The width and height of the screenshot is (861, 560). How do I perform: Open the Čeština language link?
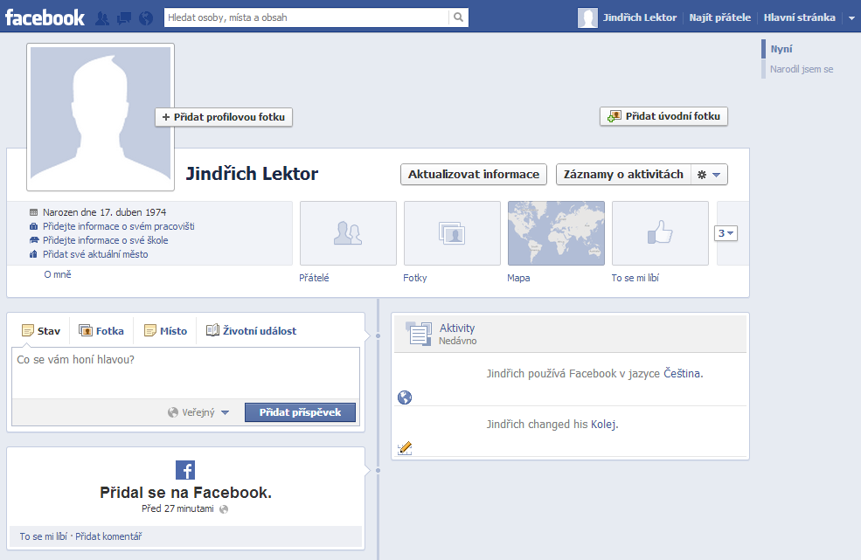pyautogui.click(x=682, y=373)
